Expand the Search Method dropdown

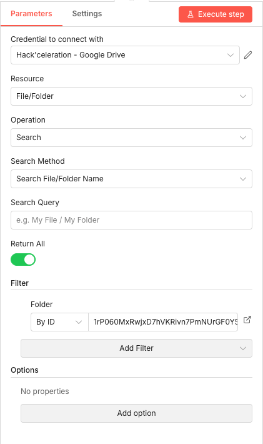(131, 179)
